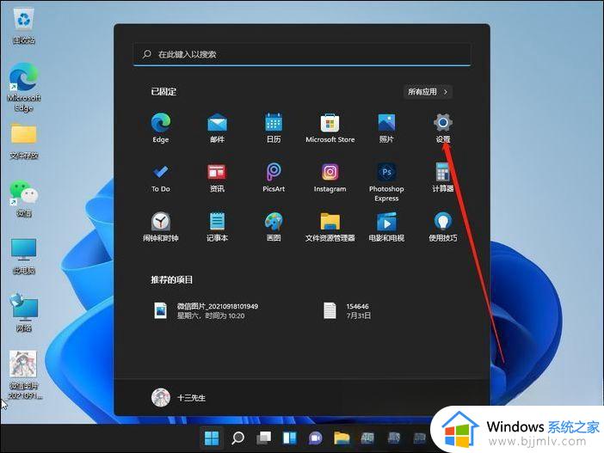Open 闹钟和时钟 alarms and clock
The image size is (604, 453).
[161, 227]
